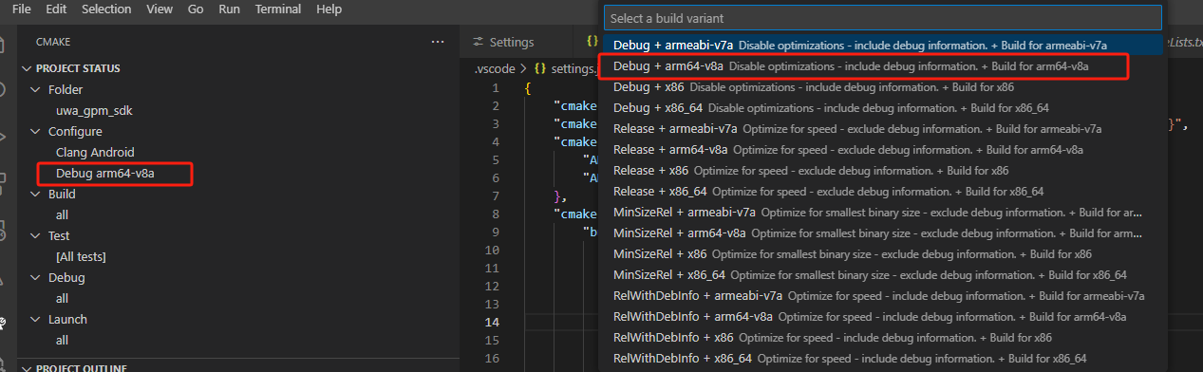Open the Run menu
This screenshot has height=372, width=1203.
pyautogui.click(x=229, y=9)
